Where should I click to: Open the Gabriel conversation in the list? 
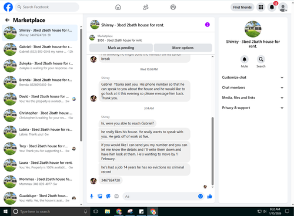[x=40, y=49]
